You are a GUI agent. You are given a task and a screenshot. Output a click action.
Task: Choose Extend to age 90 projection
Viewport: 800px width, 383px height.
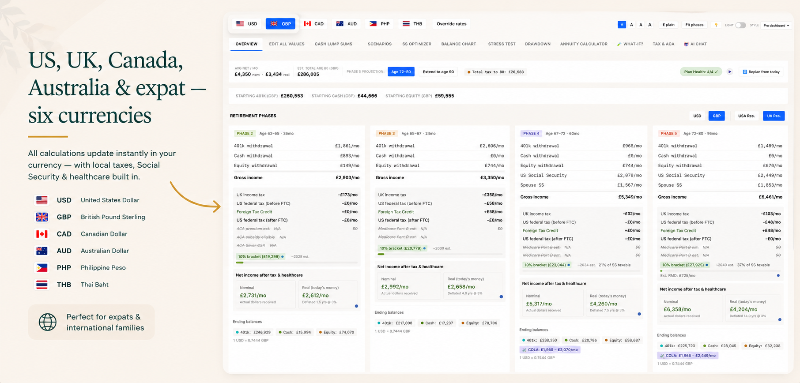coord(438,72)
